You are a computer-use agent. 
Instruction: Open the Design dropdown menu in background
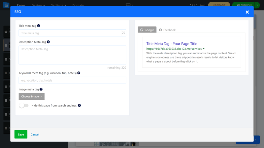[x=38, y=5]
